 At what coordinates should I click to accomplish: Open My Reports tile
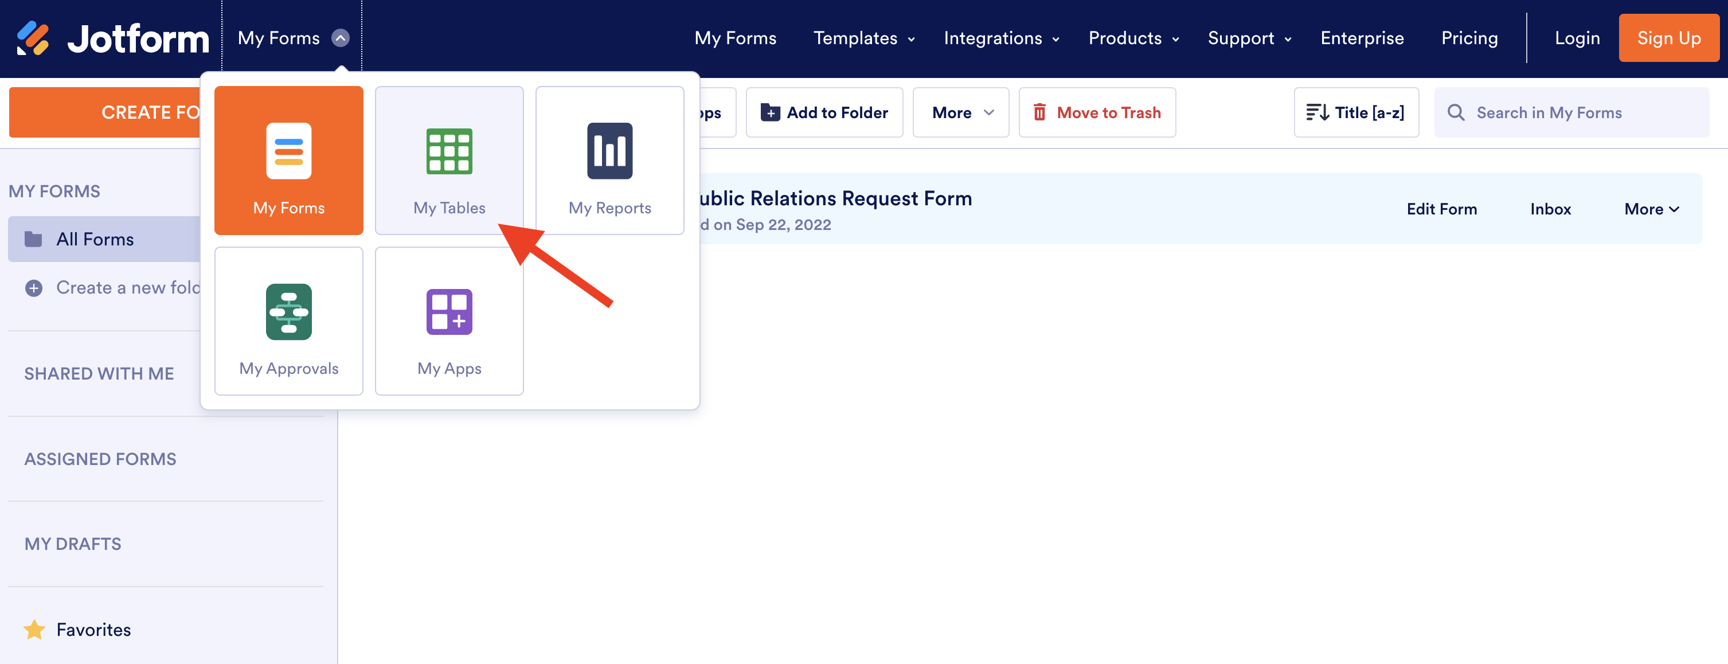609,161
